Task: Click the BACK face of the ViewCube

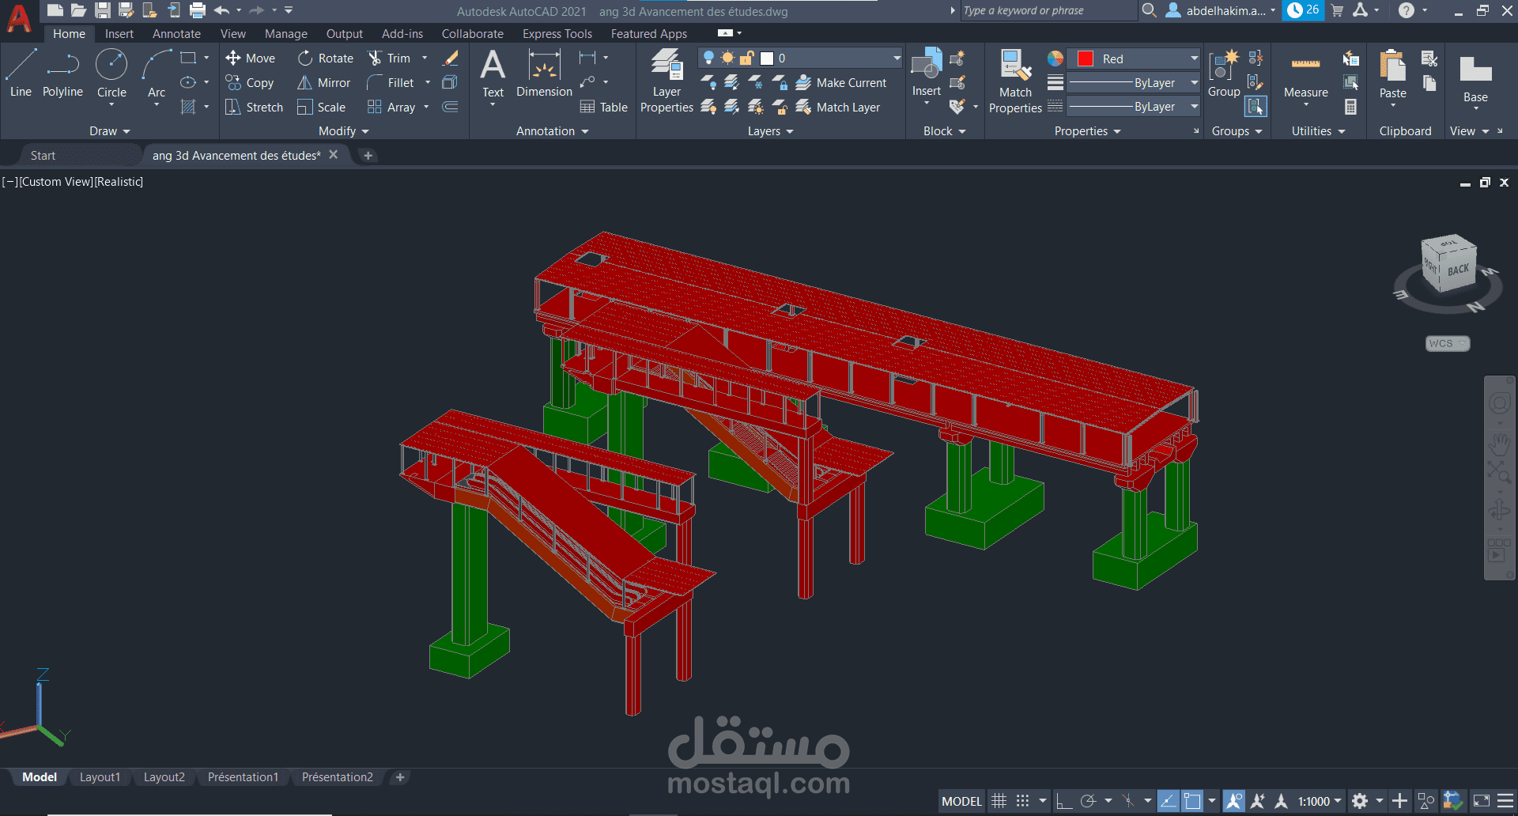Action: (1458, 270)
